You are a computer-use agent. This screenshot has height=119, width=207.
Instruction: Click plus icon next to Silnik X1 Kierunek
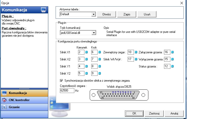click(x=86, y=52)
